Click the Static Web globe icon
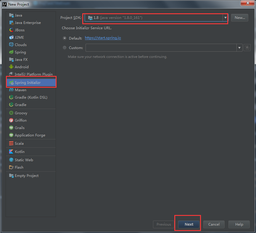 tap(11, 160)
